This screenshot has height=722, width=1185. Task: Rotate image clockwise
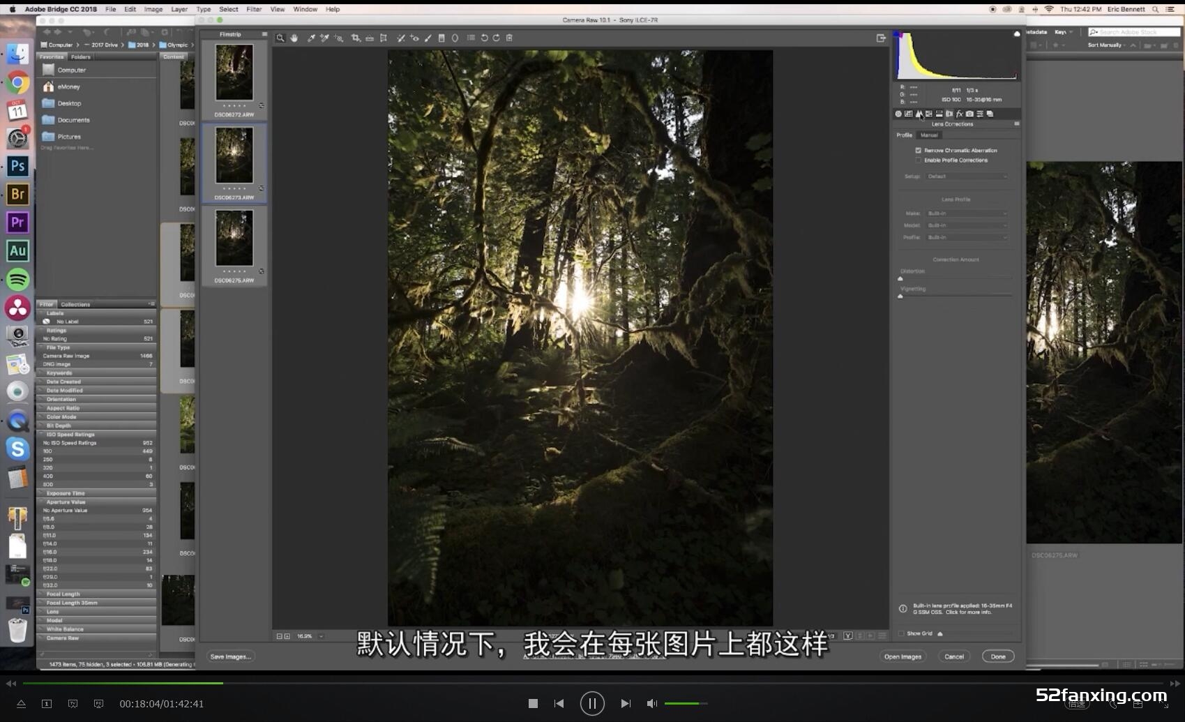point(496,38)
